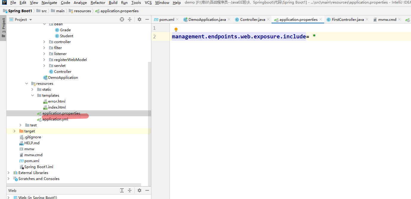Click main in breadcrumb bar
The image size is (411, 199).
tap(58, 11)
